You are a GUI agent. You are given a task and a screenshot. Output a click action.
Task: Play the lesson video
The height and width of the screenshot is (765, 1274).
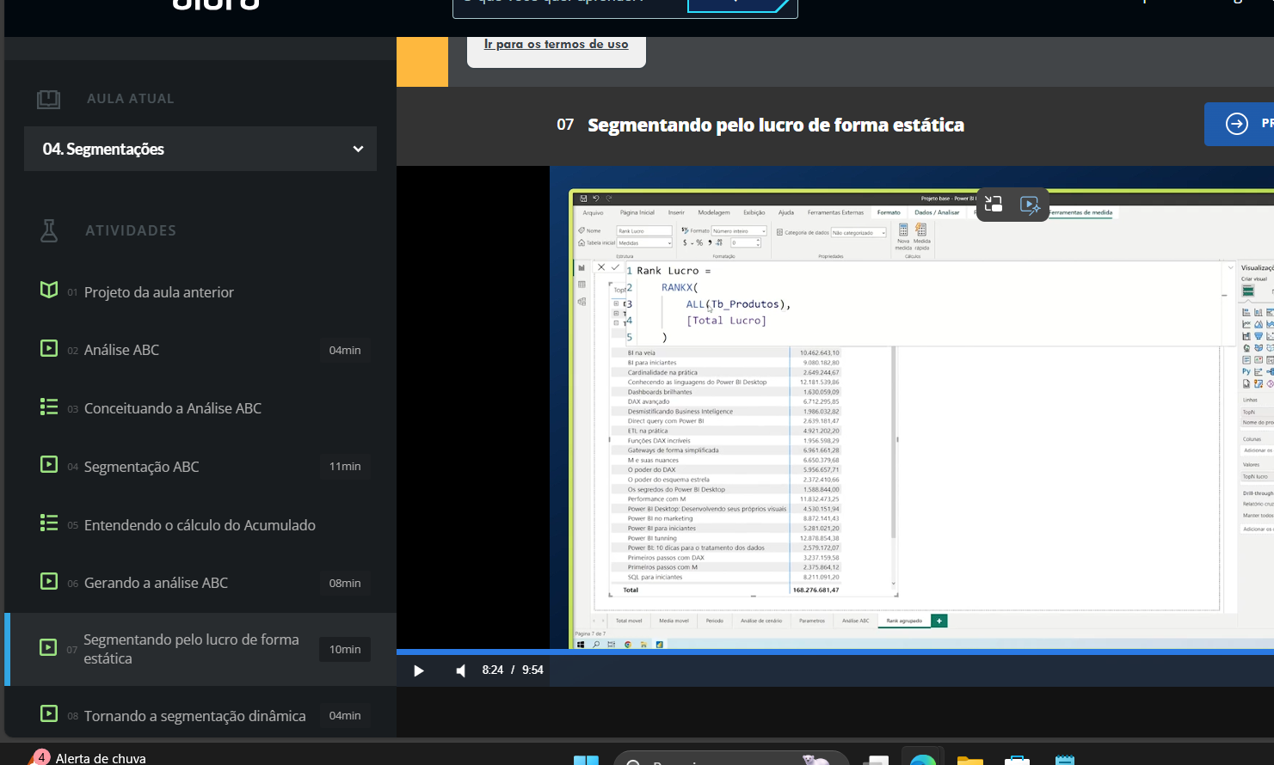pos(418,670)
